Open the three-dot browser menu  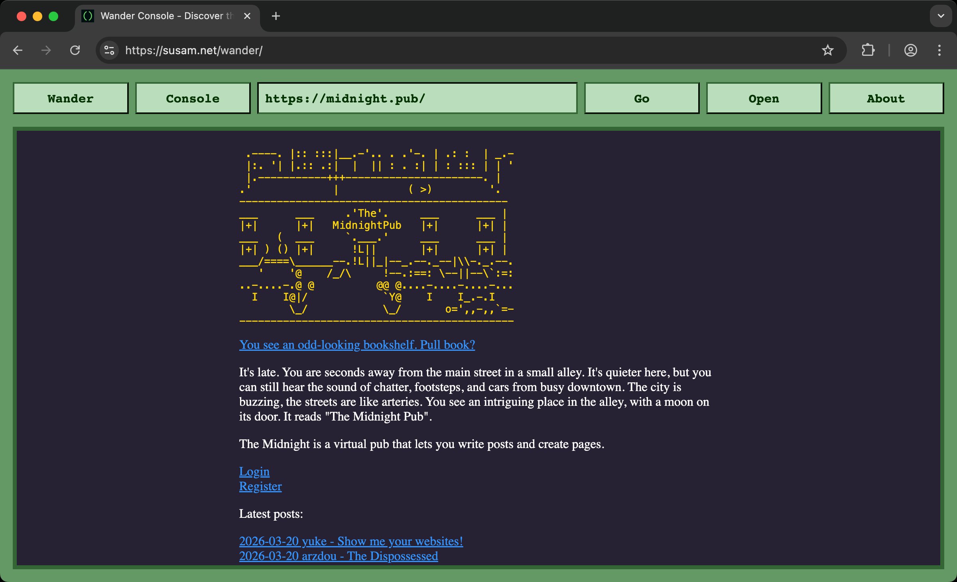coord(939,50)
